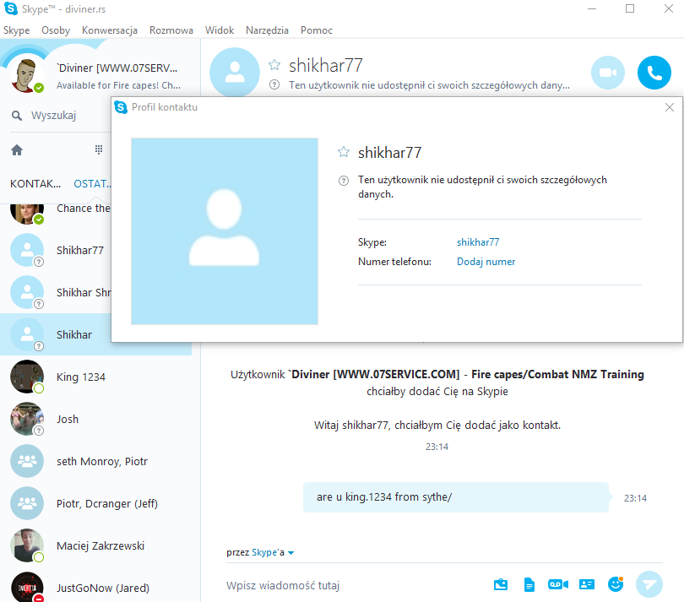The height and width of the screenshot is (602, 684).
Task: Toggle favorite star in Profil kontaktu
Action: click(x=344, y=152)
